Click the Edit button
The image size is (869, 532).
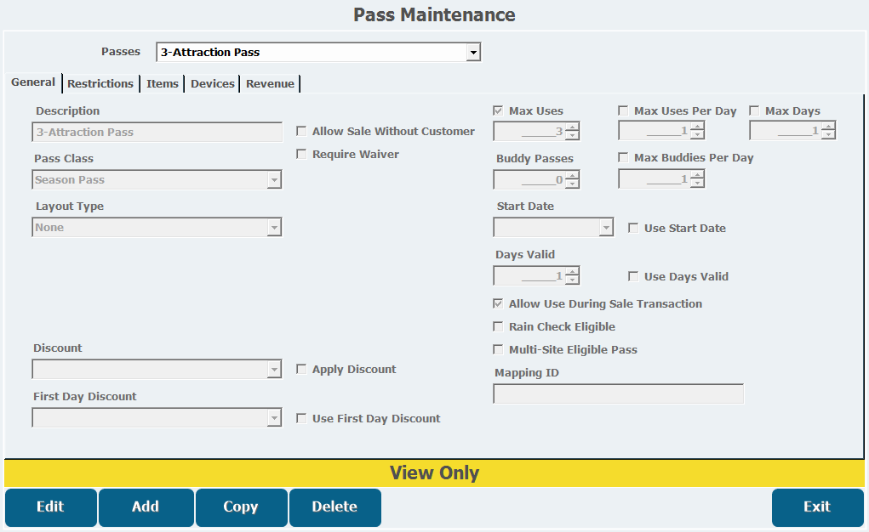tap(50, 507)
